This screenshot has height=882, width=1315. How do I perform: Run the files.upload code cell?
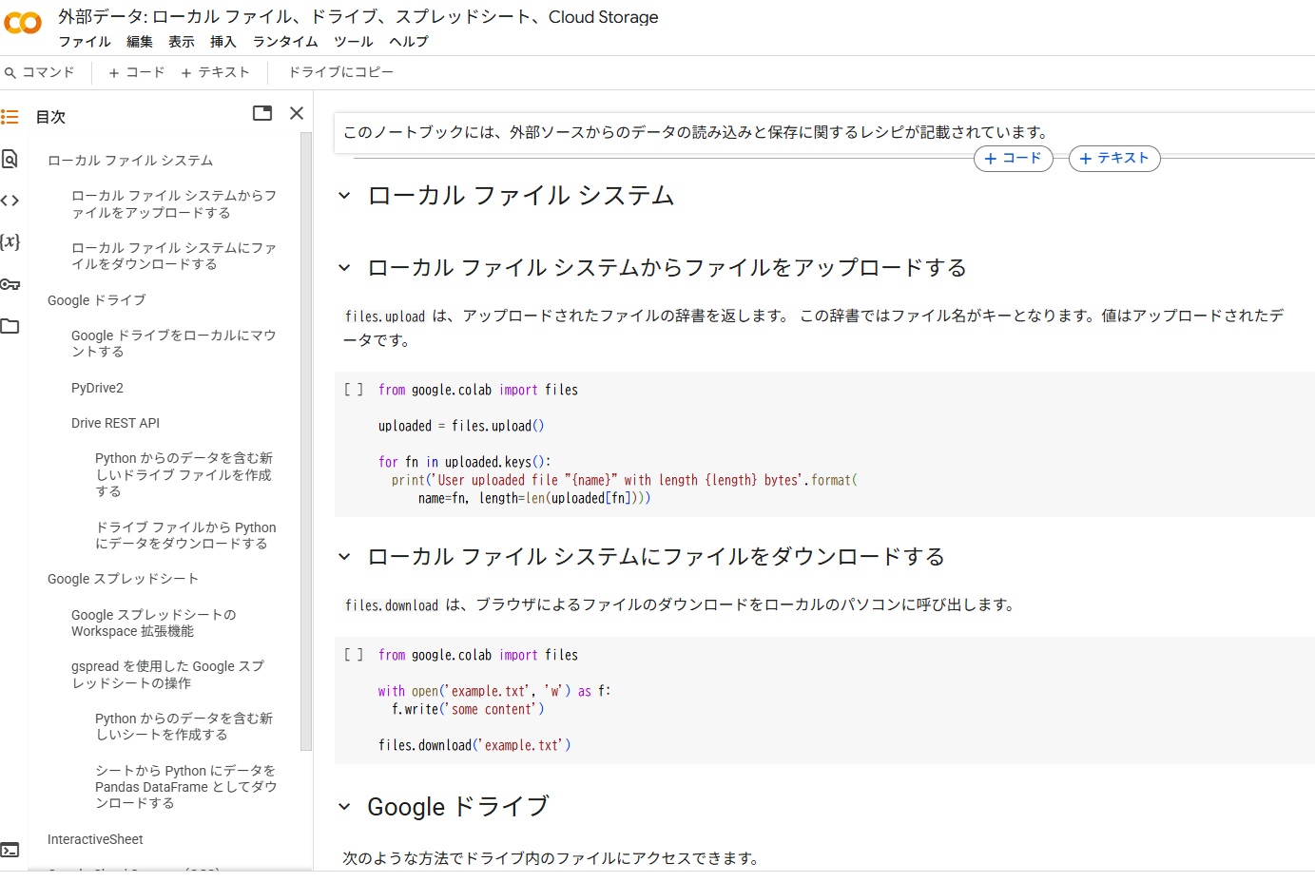coord(354,390)
